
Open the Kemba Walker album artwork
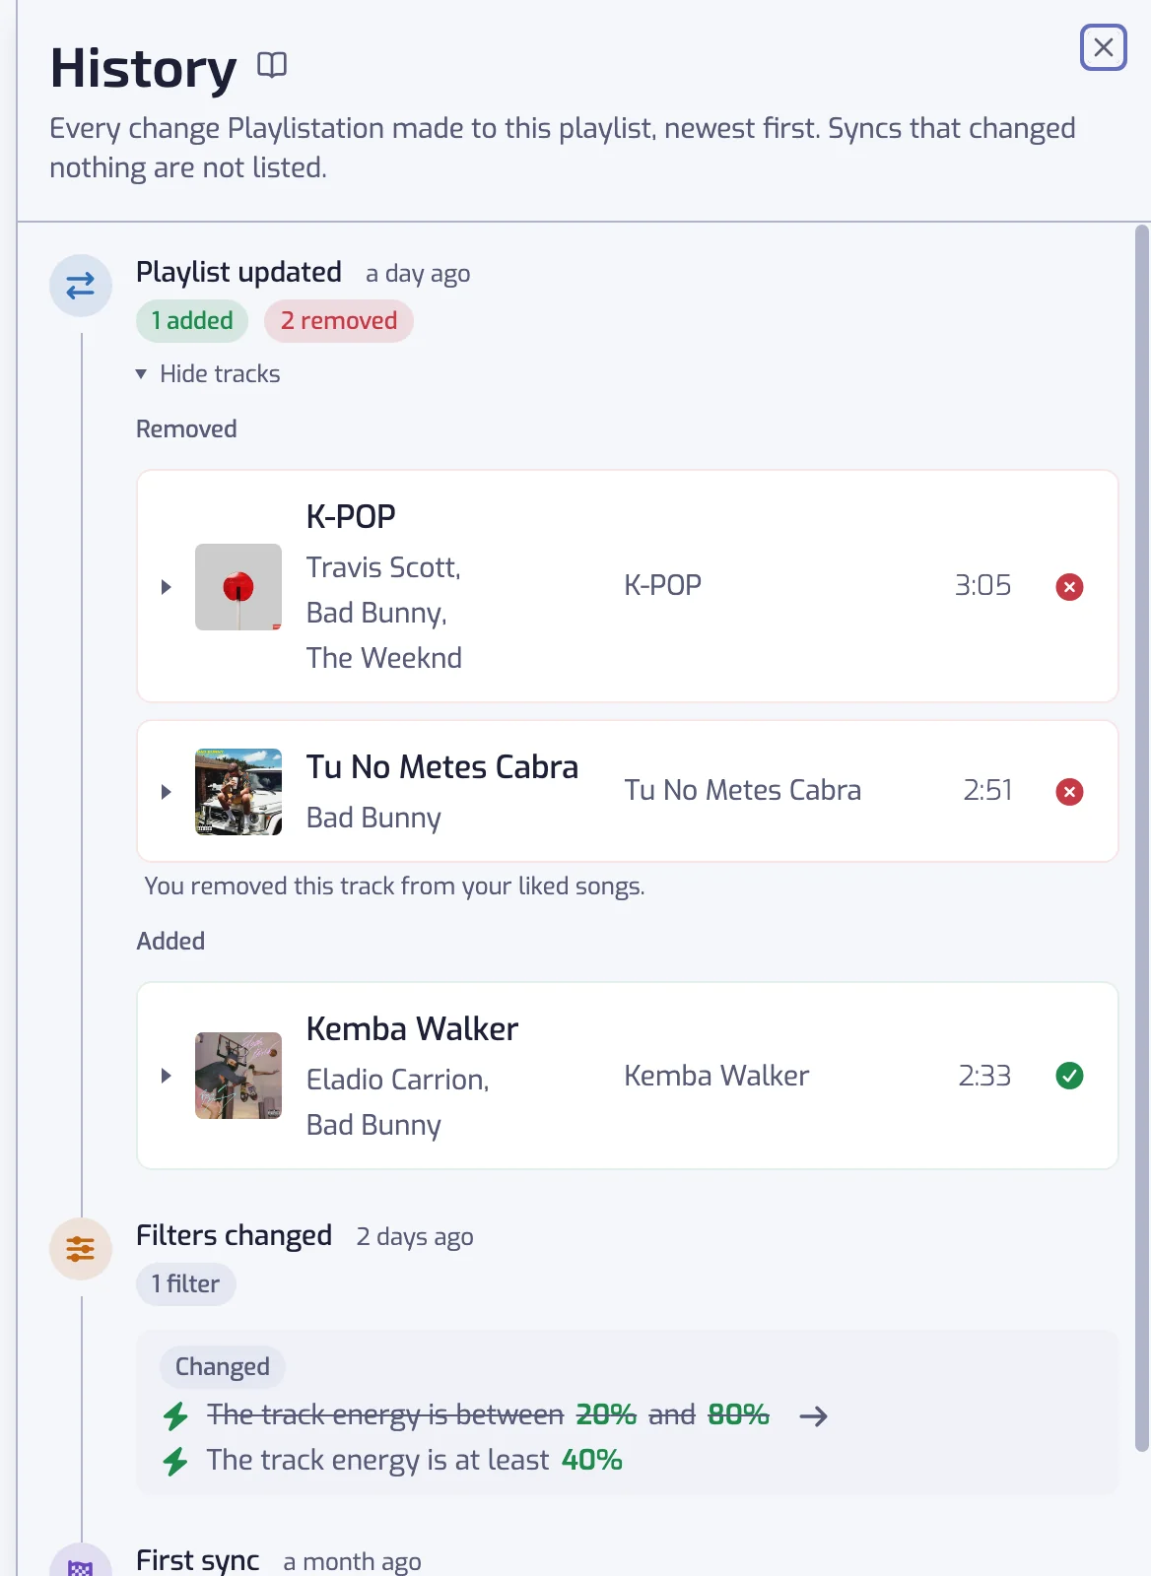[x=238, y=1076]
